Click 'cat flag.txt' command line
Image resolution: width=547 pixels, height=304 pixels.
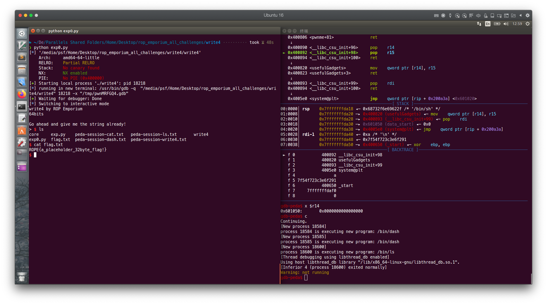(x=48, y=144)
